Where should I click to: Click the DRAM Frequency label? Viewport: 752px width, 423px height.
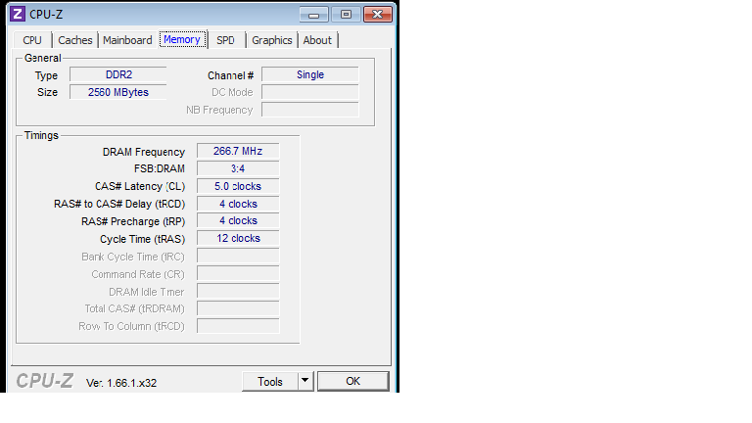[x=144, y=152]
